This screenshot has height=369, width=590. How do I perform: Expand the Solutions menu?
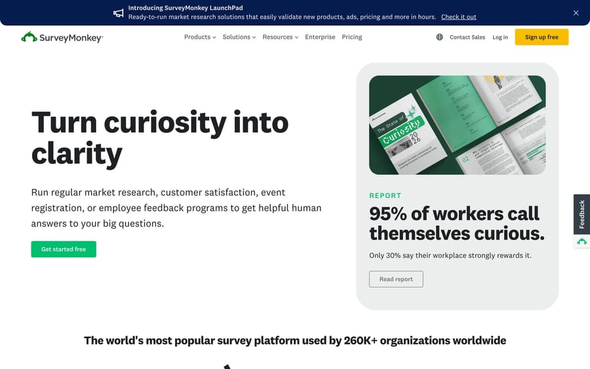[239, 37]
